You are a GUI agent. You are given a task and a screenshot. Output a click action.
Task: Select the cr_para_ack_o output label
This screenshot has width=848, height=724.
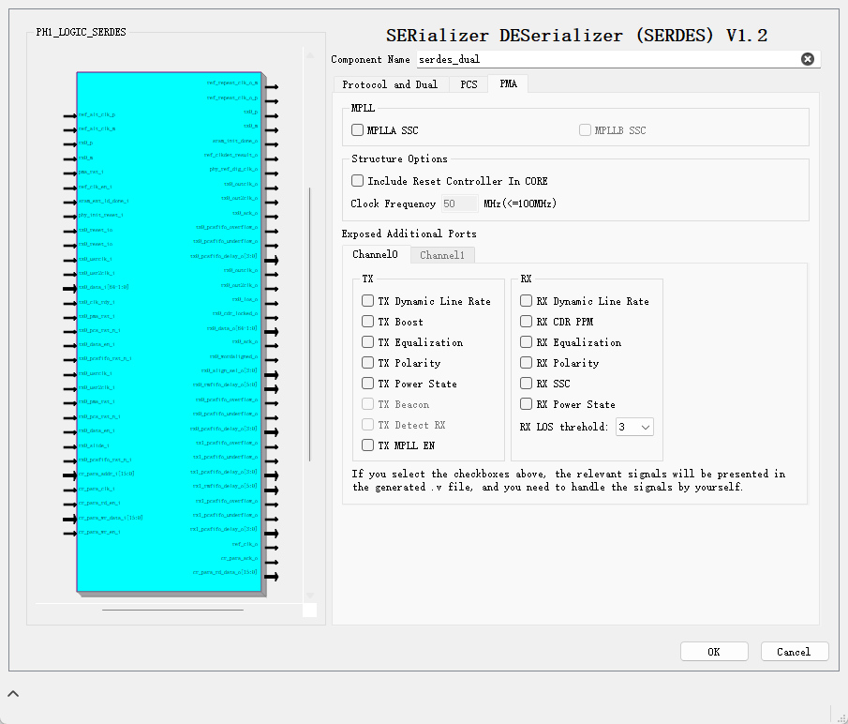coord(239,558)
